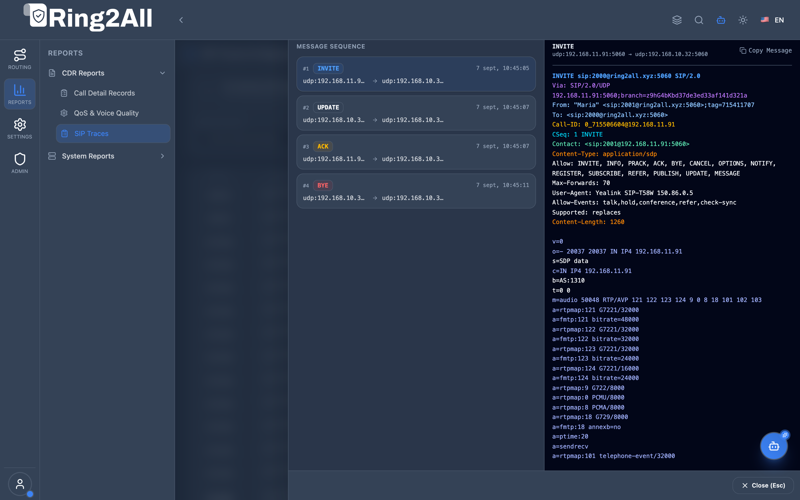Viewport: 800px width, 500px height.
Task: Open the user profile avatar
Action: [20, 484]
